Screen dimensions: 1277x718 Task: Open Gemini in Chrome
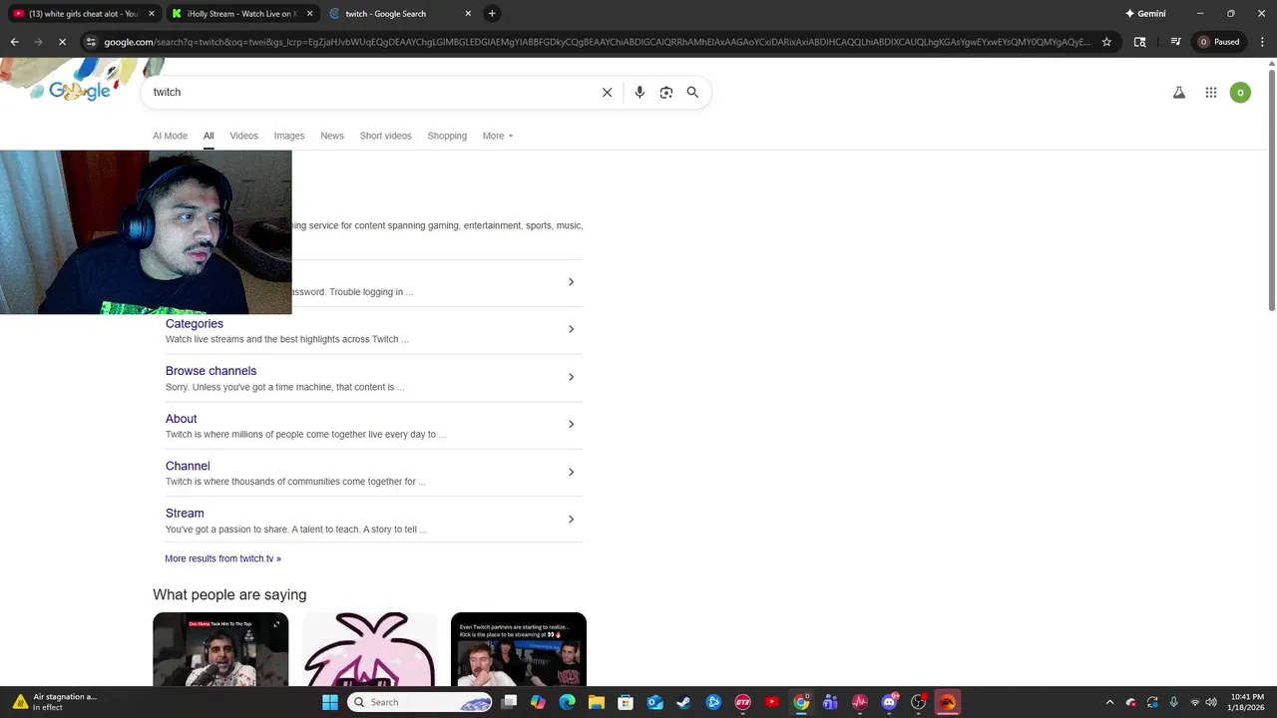tap(1145, 13)
